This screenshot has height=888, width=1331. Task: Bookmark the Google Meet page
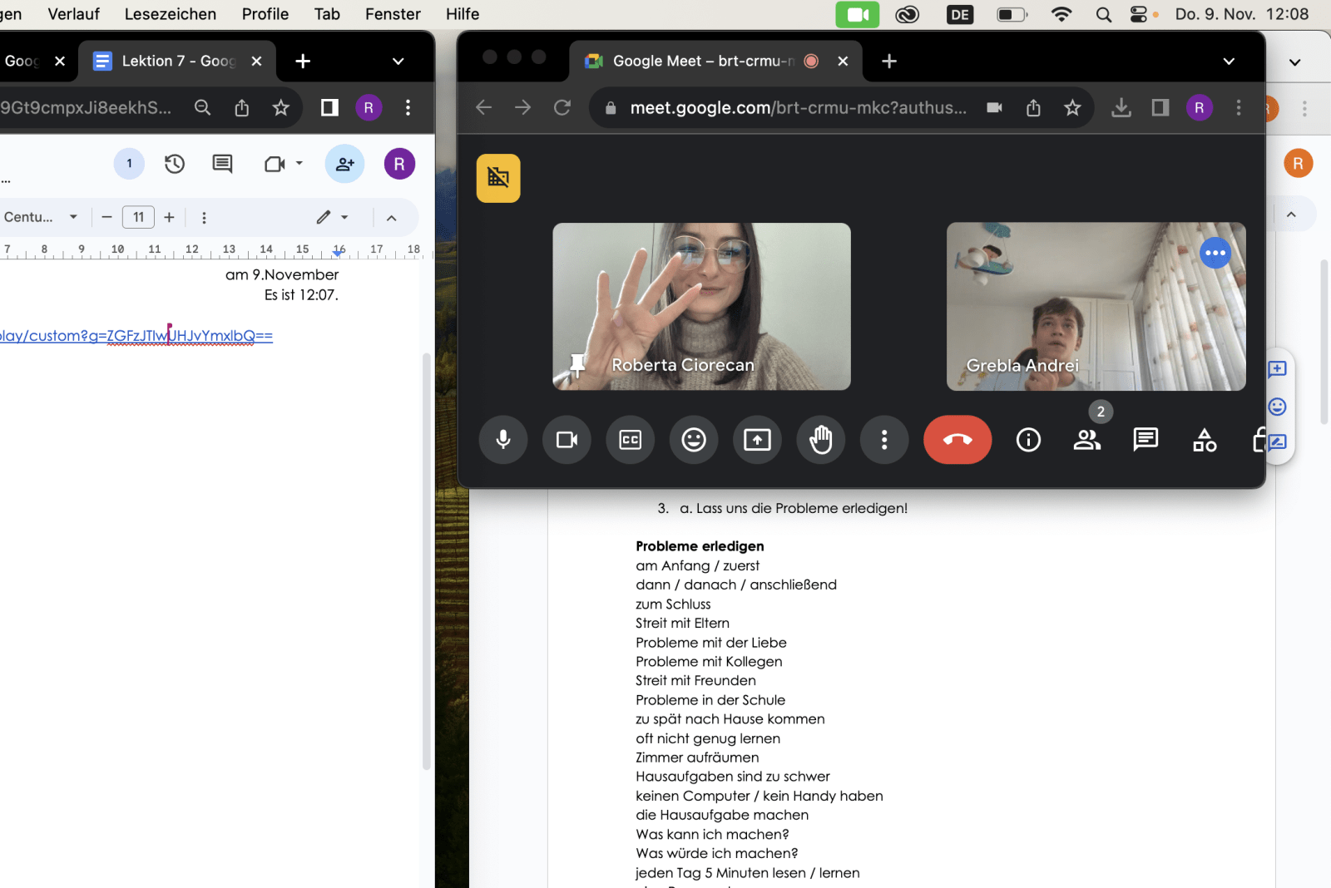click(1072, 107)
